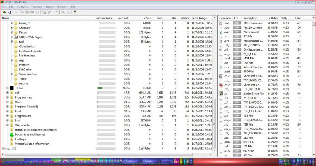This screenshot has width=316, height=166.
Task: Expand the Users folder node
Action: click(x=8, y=102)
